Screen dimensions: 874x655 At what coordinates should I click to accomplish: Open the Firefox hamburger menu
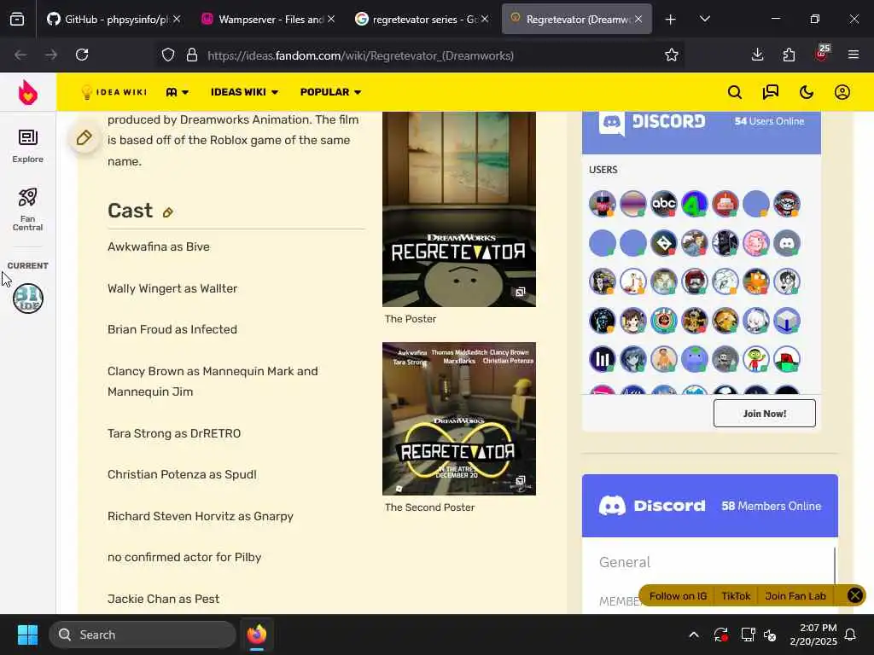(x=854, y=55)
